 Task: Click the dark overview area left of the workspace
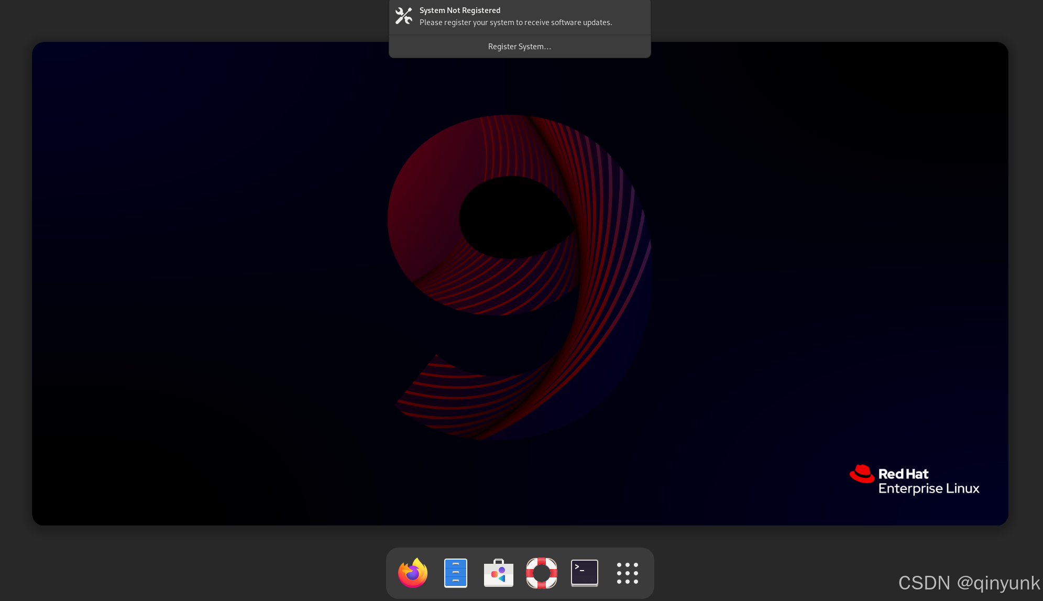click(15, 283)
